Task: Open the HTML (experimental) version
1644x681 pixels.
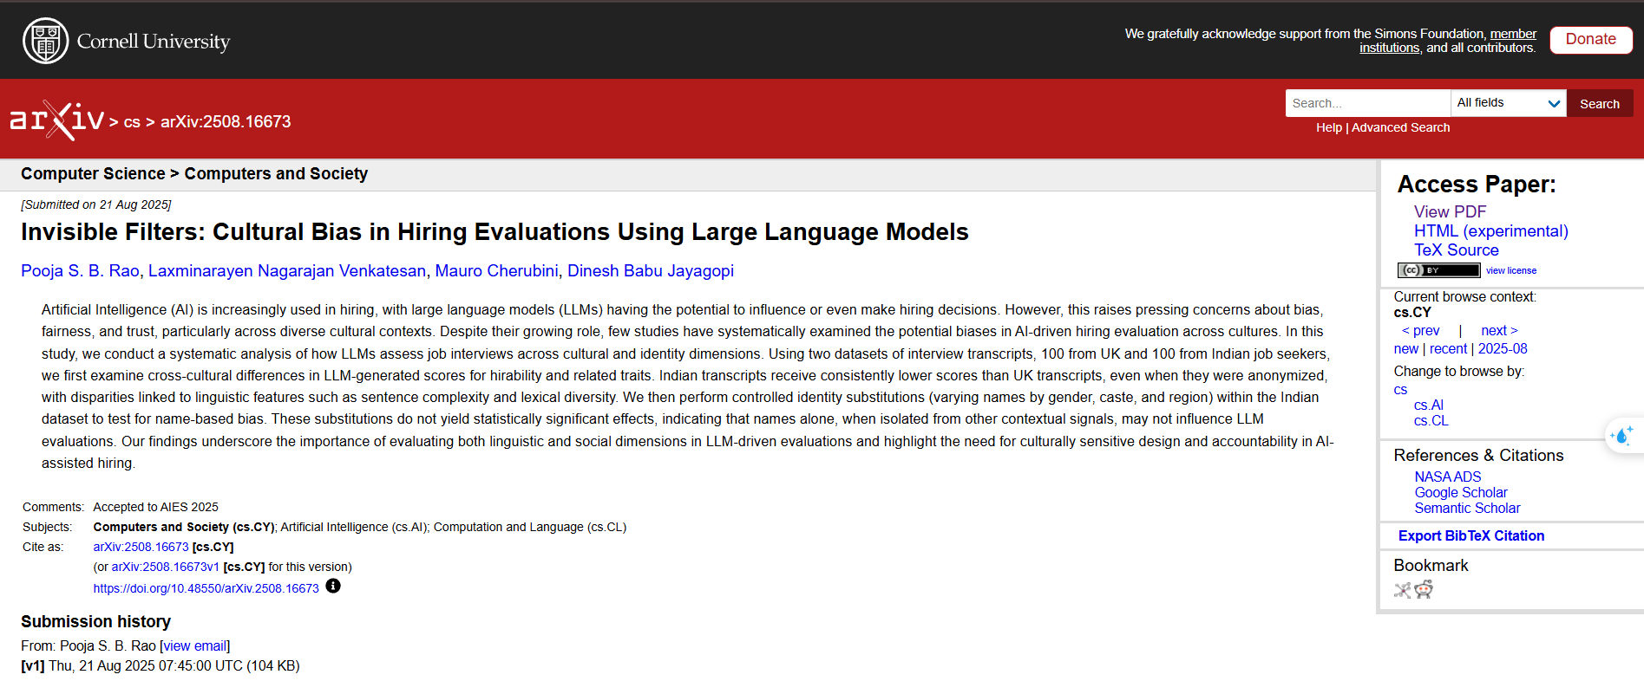Action: pos(1490,231)
